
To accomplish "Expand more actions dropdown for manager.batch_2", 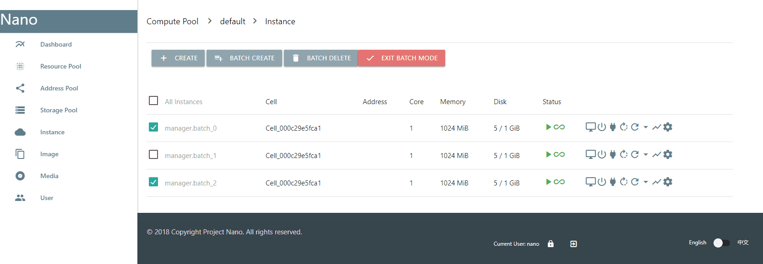I will point(646,182).
